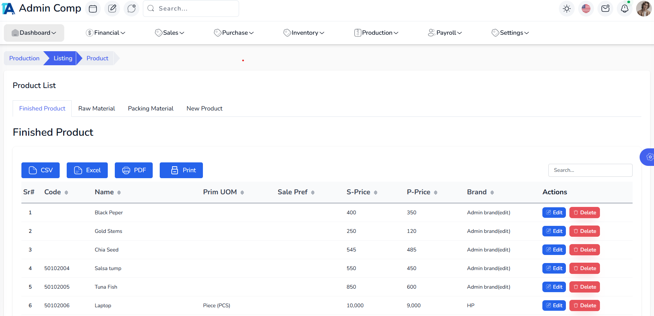Screen dimensions: 654x316
Task: Delete the Tuna Fish product row
Action: 584,287
